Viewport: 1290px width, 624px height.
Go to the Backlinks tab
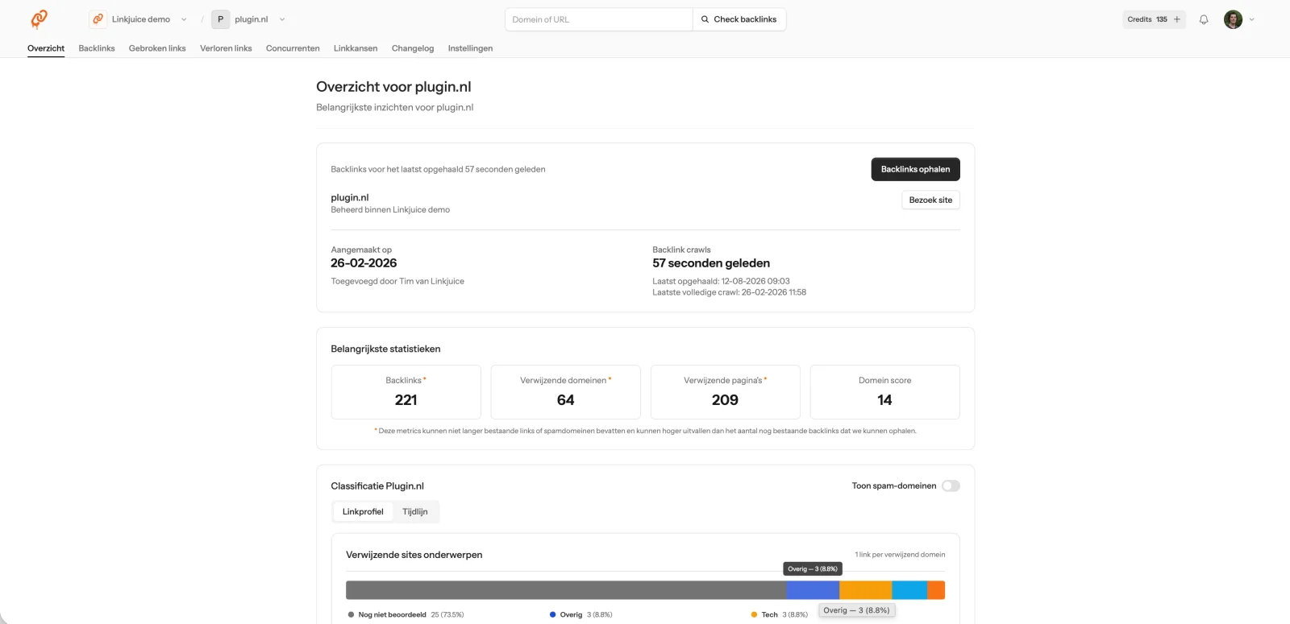[x=97, y=48]
